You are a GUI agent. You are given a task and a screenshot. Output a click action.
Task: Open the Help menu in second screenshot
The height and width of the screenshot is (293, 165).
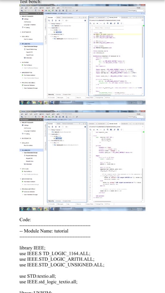[58, 114]
